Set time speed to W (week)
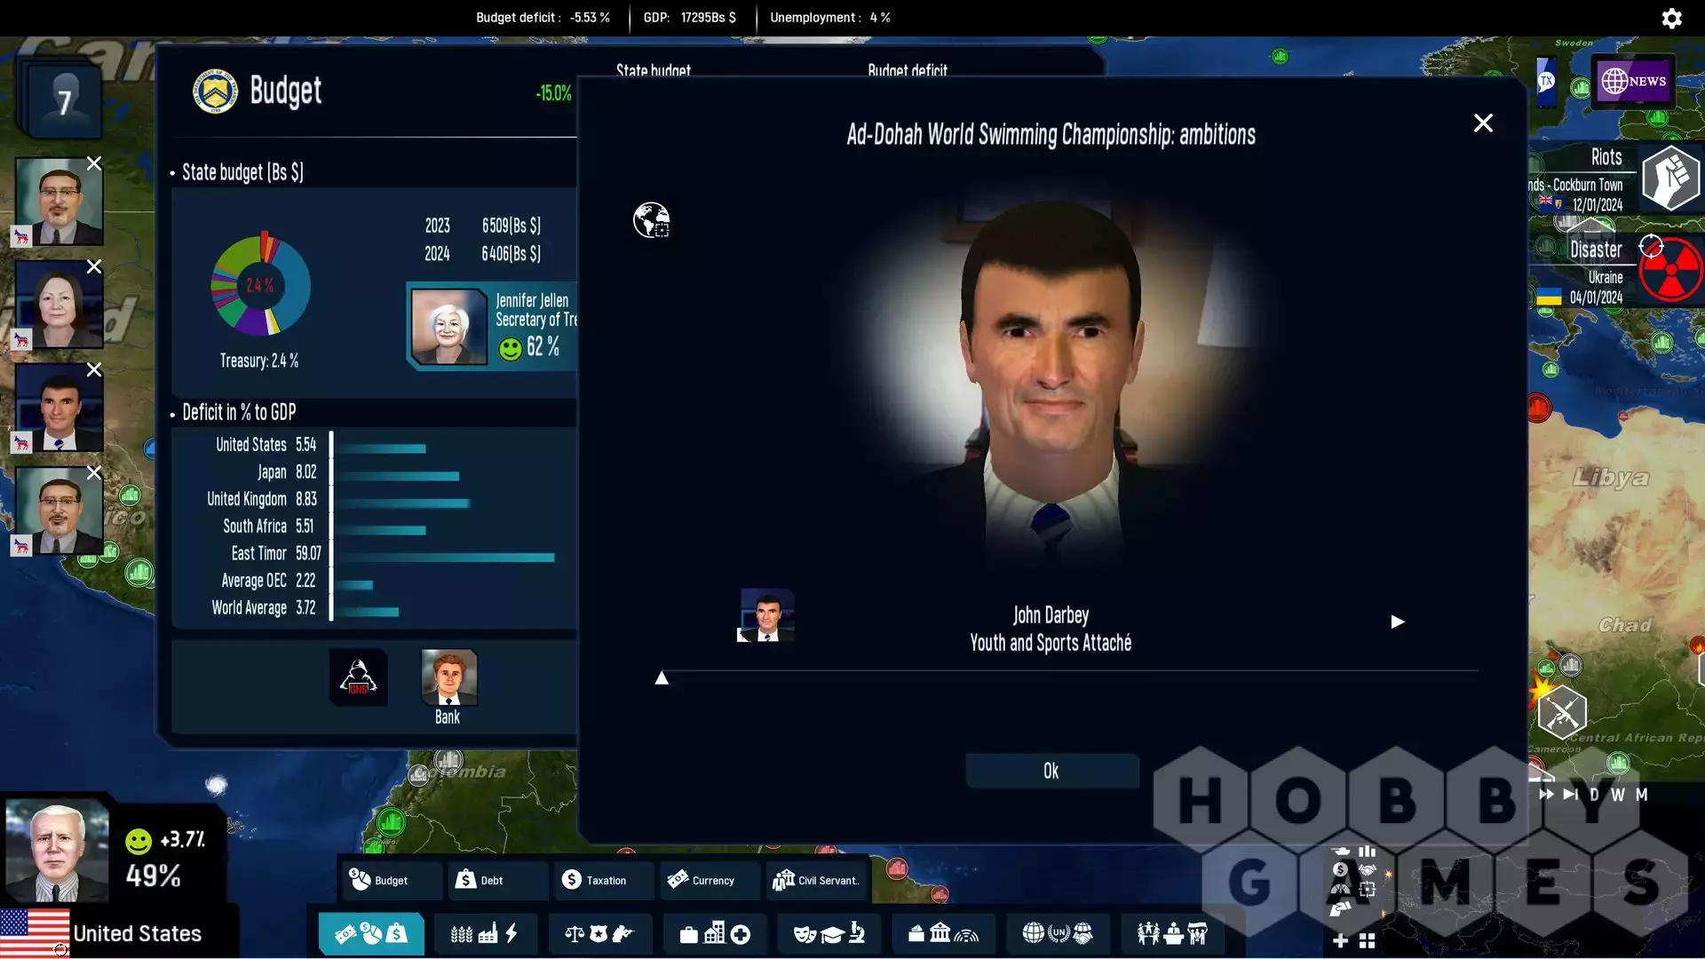Image resolution: width=1705 pixels, height=959 pixels. [x=1618, y=795]
